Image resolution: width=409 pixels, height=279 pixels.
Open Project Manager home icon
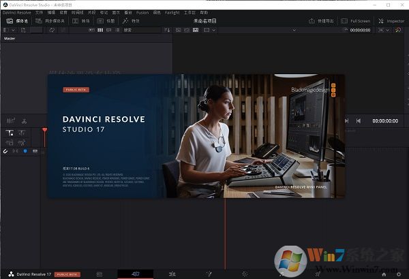[384, 274]
